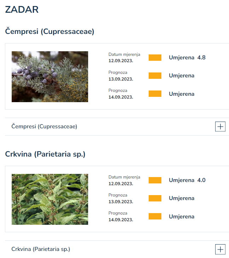Click orange swatch for Čempresi 12.09.2023.
The image size is (229, 258).
coord(155,58)
